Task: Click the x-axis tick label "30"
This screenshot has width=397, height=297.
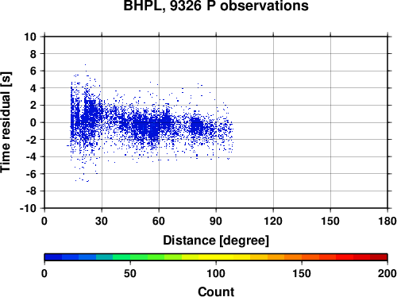Action: [x=102, y=221]
